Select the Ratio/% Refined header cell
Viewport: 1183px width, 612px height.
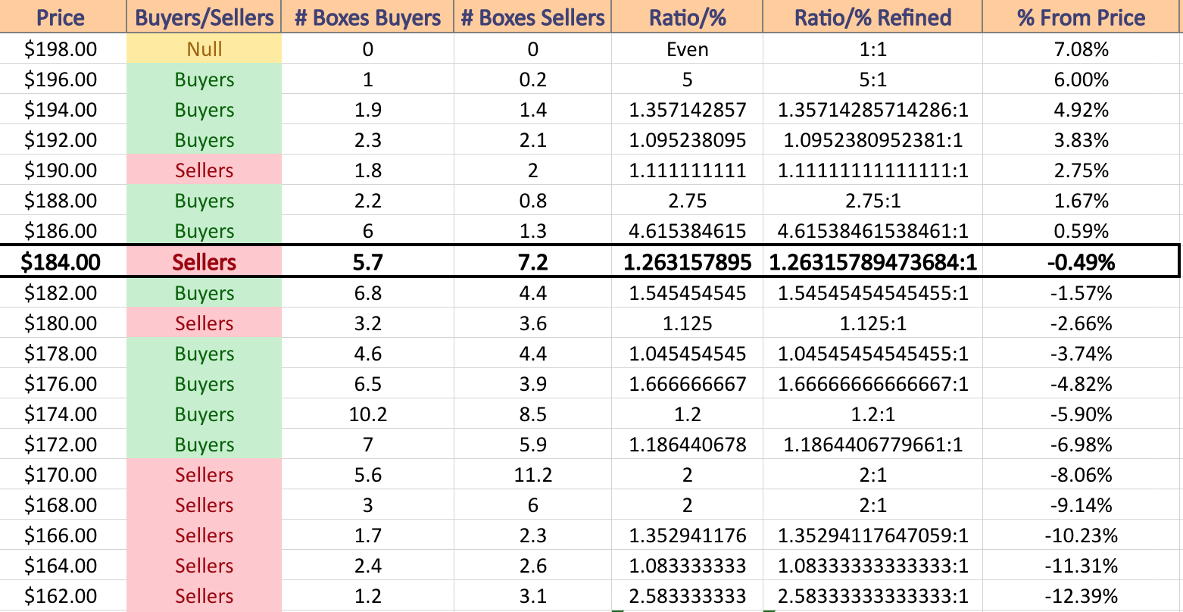(x=872, y=17)
